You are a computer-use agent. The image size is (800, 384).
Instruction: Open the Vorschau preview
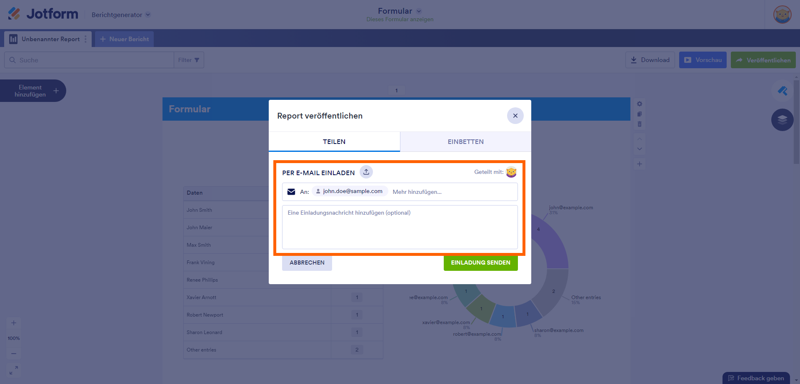click(703, 60)
